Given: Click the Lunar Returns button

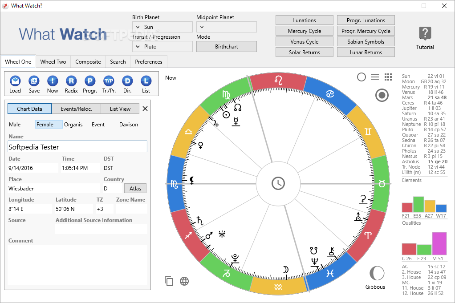Looking at the screenshot, I should pyautogui.click(x=366, y=52).
